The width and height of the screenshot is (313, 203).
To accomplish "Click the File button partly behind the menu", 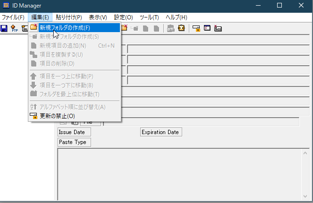I will 91,124.
